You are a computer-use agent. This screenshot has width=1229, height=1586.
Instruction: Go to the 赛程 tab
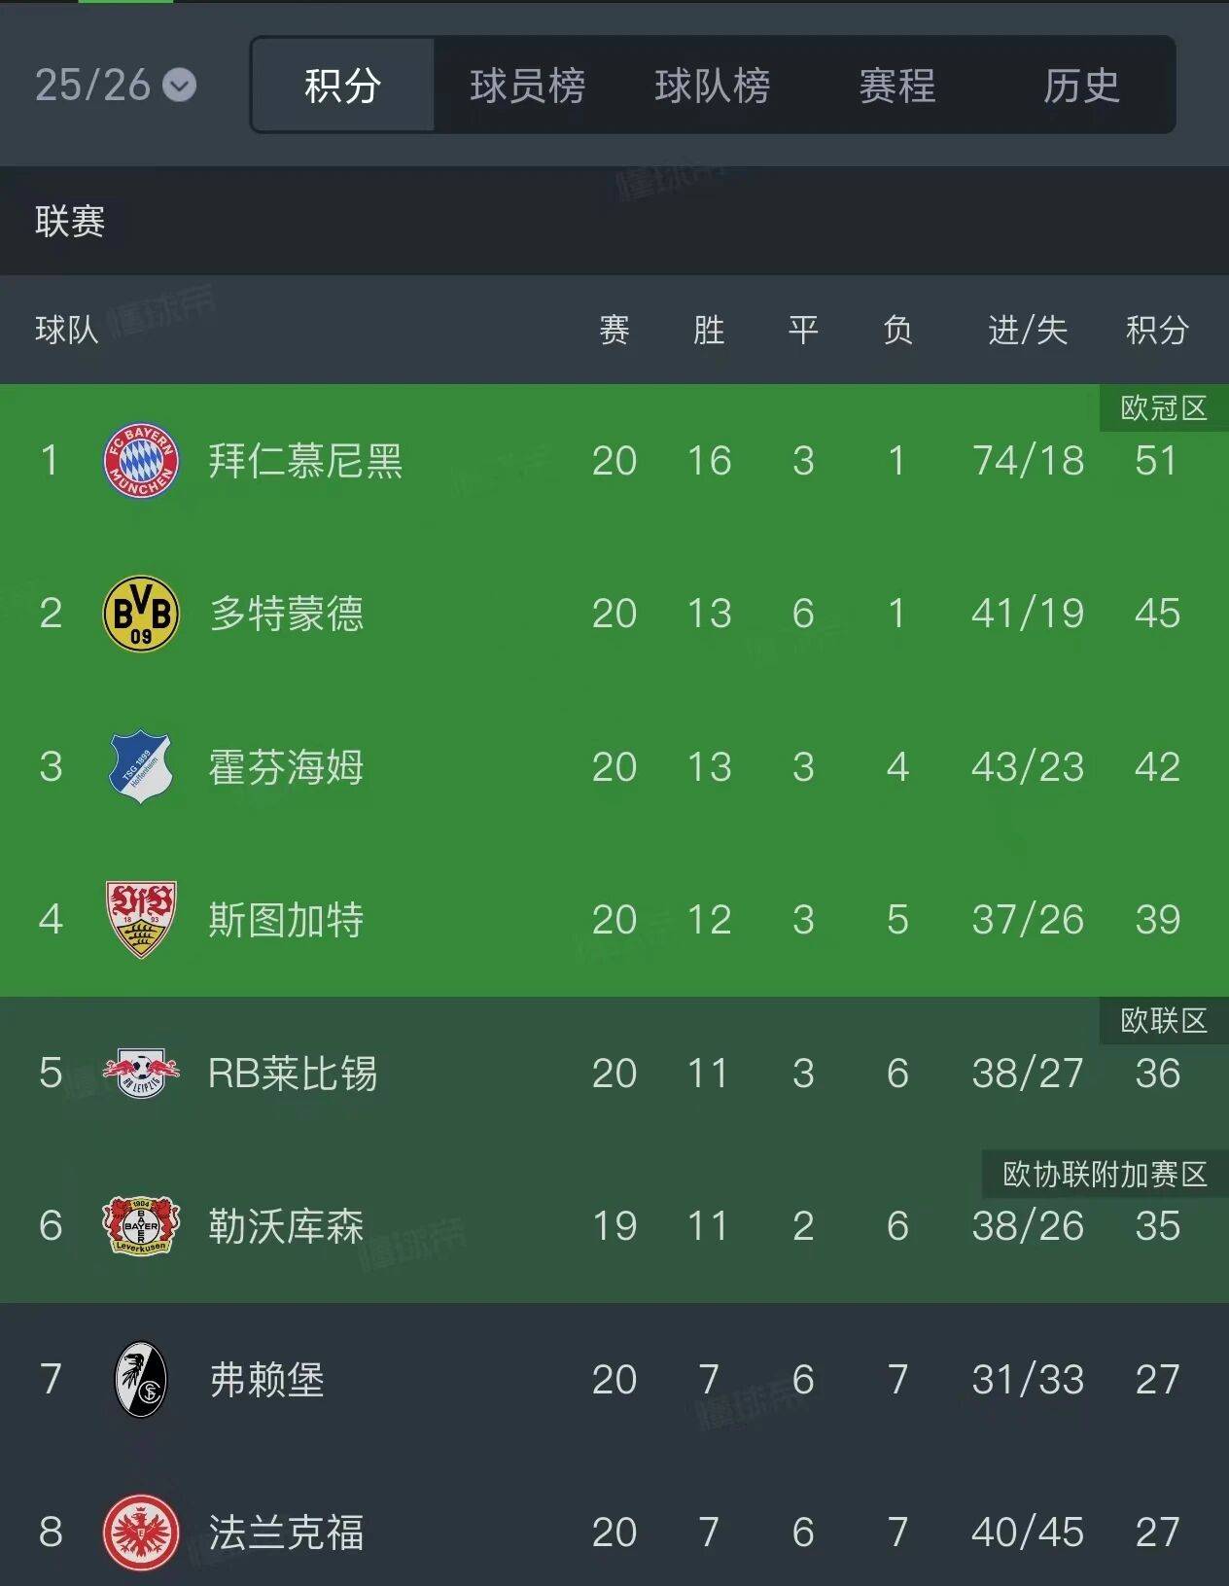(x=896, y=86)
